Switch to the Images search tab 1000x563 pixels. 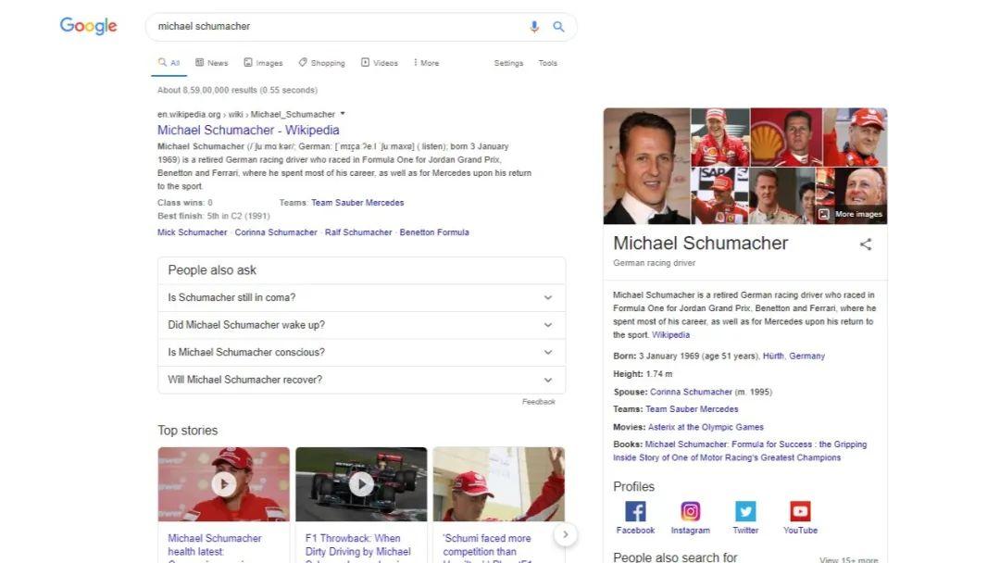pos(264,62)
